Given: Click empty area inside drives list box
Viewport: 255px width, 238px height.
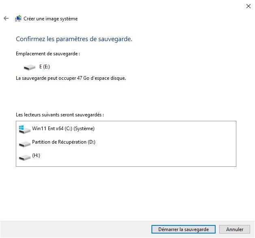Looking at the screenshot, I should (163, 146).
